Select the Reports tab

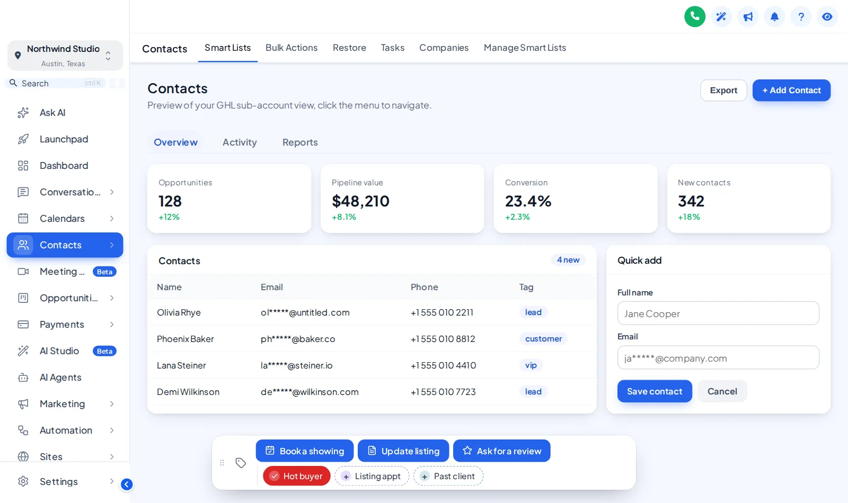[300, 142]
